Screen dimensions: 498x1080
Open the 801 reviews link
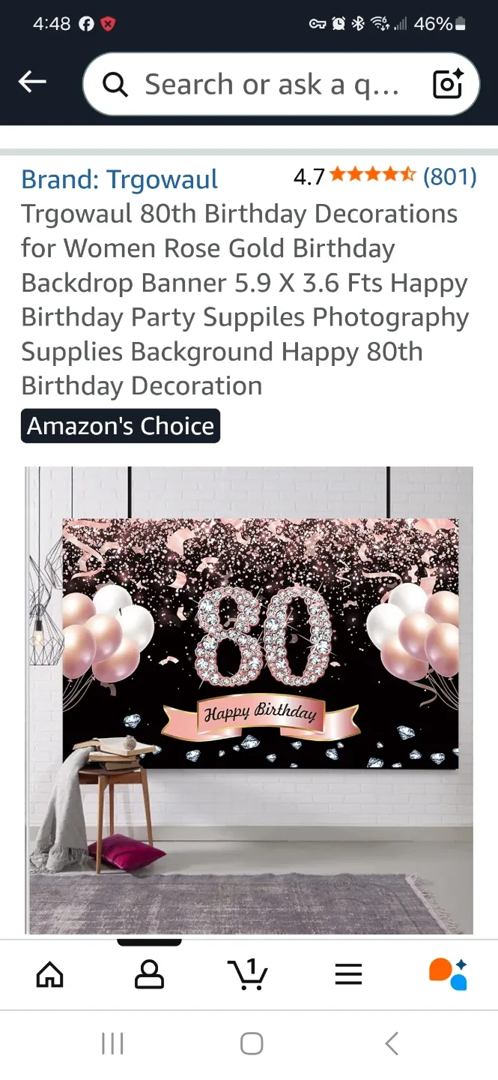pos(449,177)
